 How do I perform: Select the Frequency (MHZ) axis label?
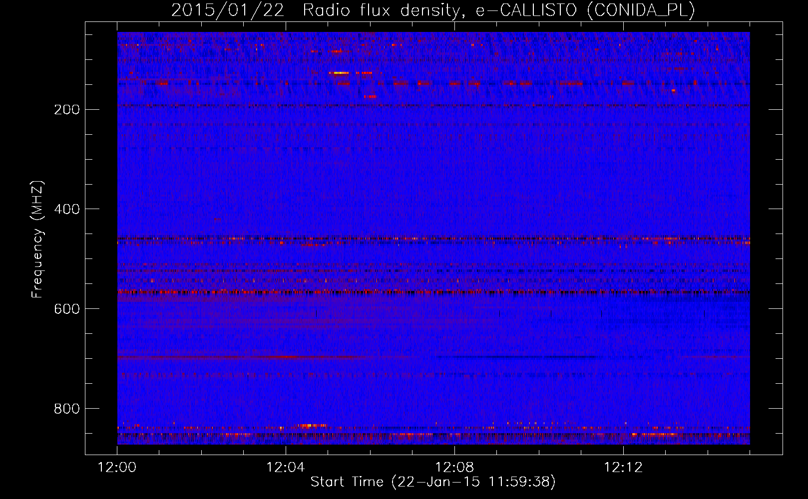click(x=37, y=240)
